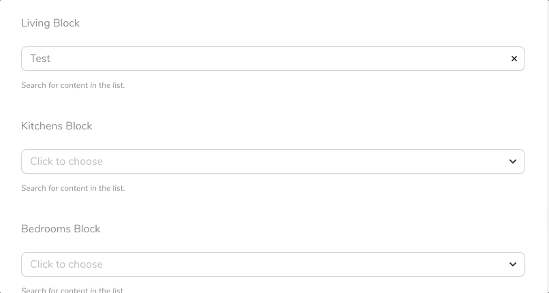Open the Bedrooms Block combo box
Viewport: 549px width, 293px height.
click(272, 264)
